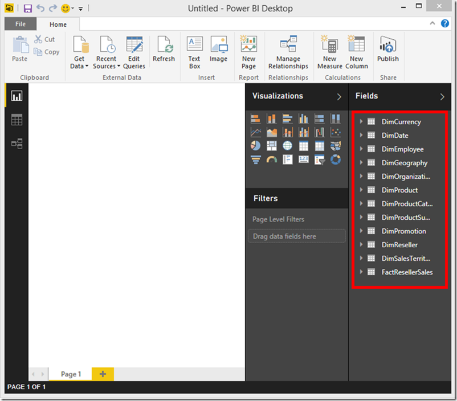457x401 pixels.
Task: Expand the DimProduct table
Action: (361, 190)
